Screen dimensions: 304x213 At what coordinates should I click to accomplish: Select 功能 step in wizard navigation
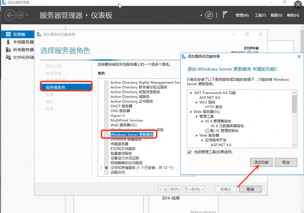click(x=50, y=95)
